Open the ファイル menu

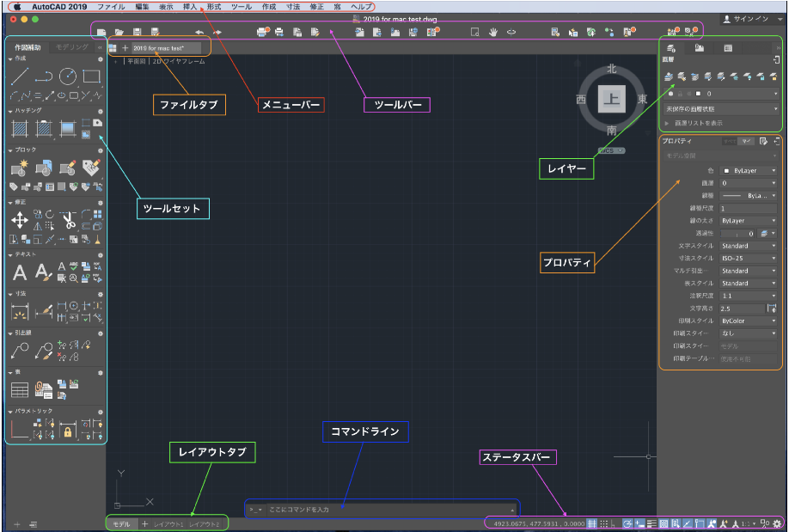click(111, 7)
